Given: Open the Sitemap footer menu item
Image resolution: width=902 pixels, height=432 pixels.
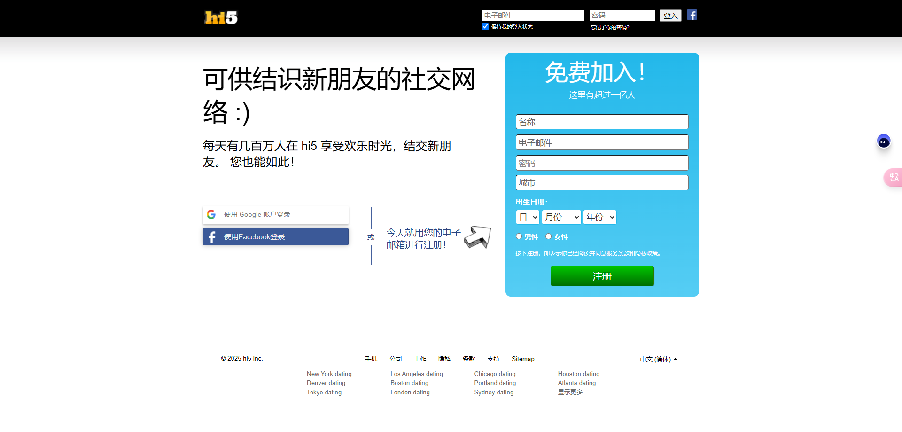Looking at the screenshot, I should pos(523,359).
